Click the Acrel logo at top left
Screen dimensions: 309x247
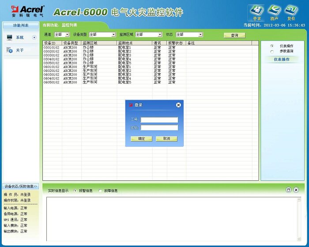tap(27, 11)
